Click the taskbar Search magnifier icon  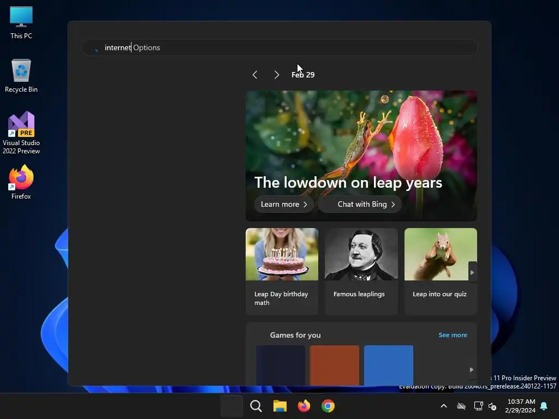click(x=256, y=406)
